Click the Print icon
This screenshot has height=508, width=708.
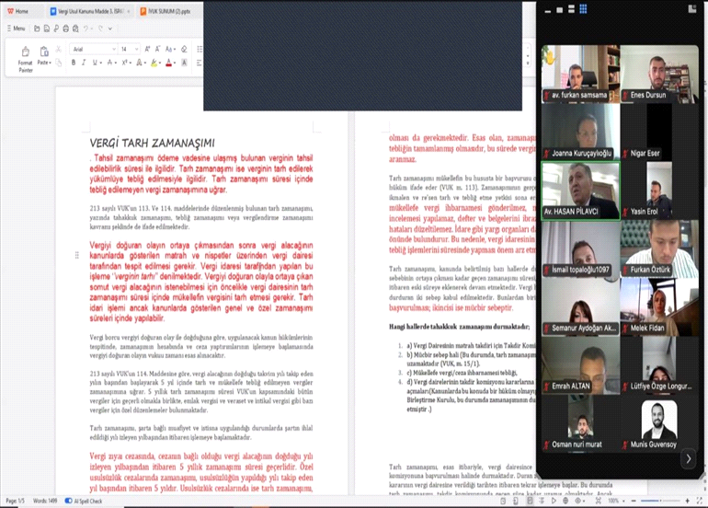[66, 29]
